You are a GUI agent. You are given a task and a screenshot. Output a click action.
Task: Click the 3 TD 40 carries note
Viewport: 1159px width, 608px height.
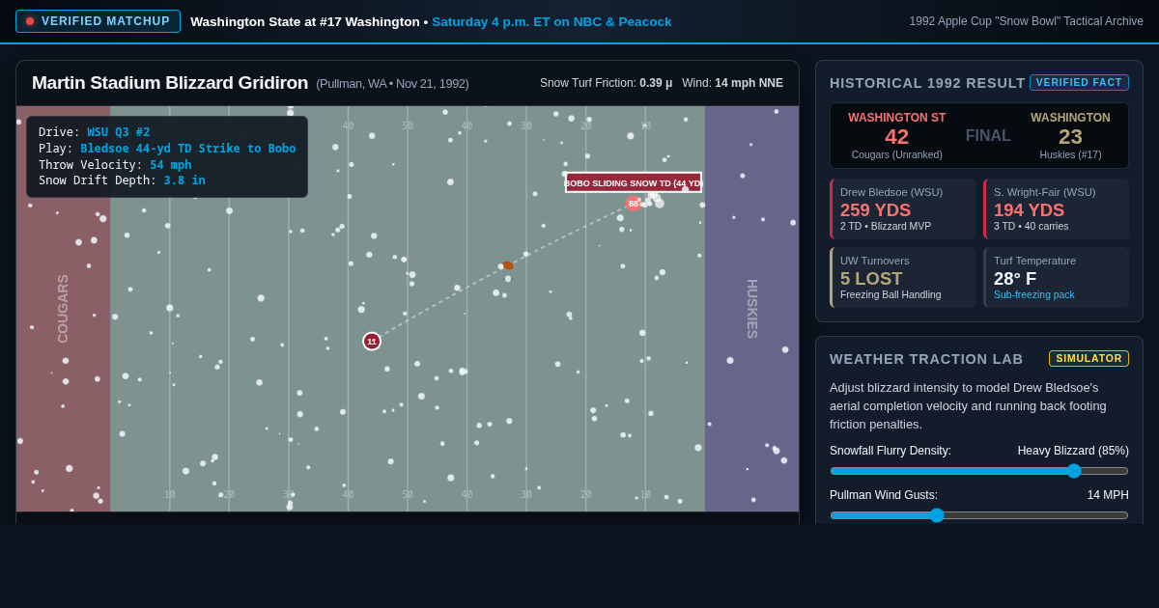point(1032,227)
